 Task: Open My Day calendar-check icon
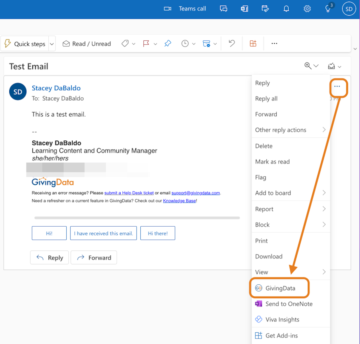point(265,9)
